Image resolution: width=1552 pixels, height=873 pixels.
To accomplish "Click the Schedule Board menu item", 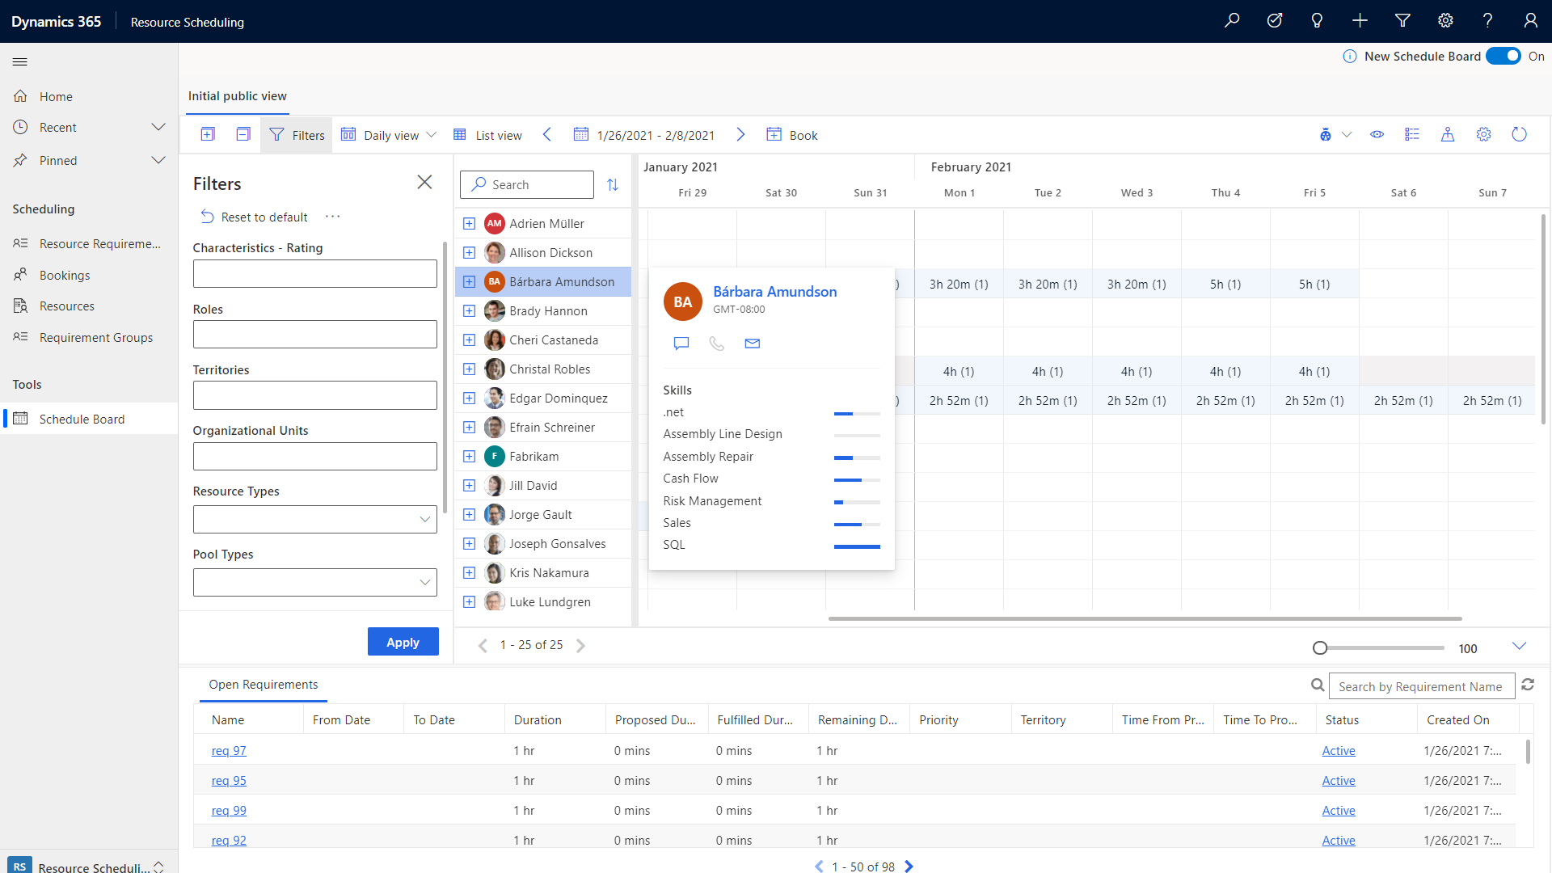I will click(81, 419).
